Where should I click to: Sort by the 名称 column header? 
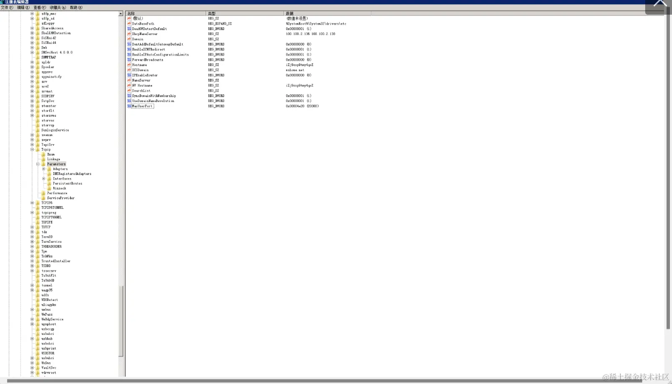pos(166,13)
